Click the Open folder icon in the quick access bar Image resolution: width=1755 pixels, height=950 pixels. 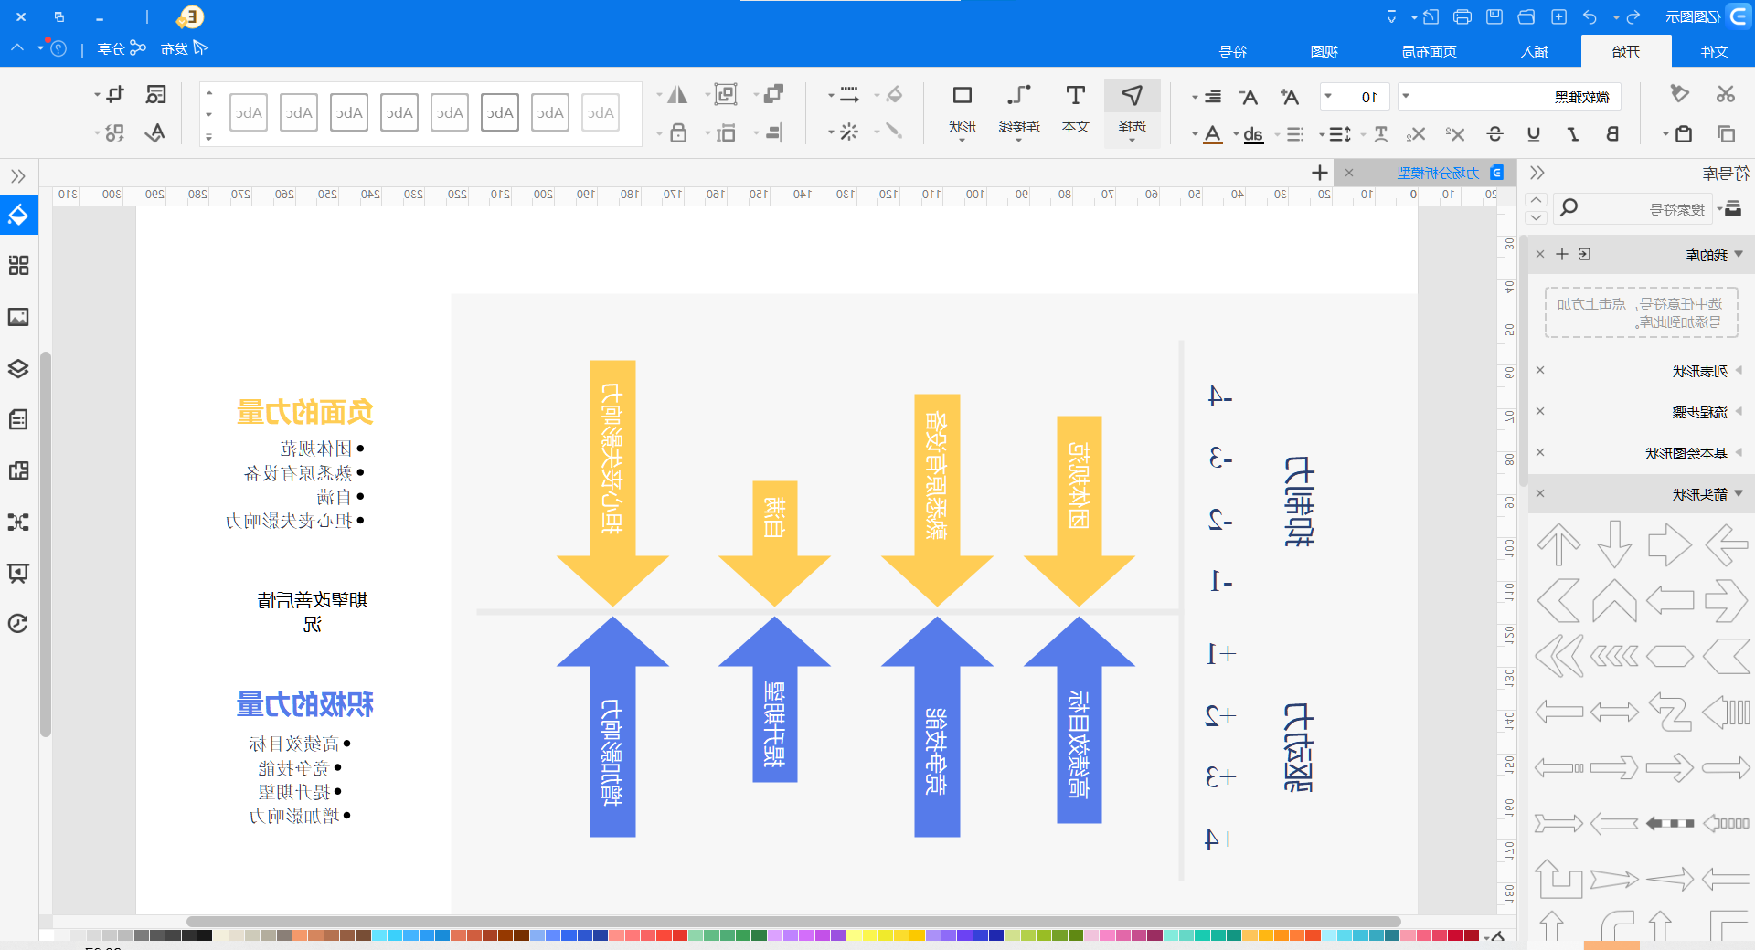pyautogui.click(x=1526, y=16)
